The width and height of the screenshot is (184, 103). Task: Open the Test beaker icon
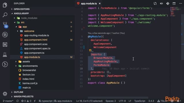click(5, 55)
